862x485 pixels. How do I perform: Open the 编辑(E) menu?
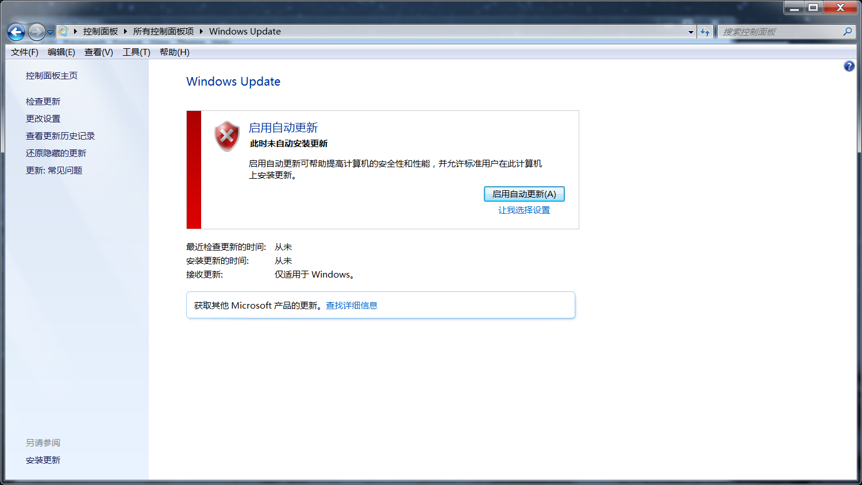[61, 52]
